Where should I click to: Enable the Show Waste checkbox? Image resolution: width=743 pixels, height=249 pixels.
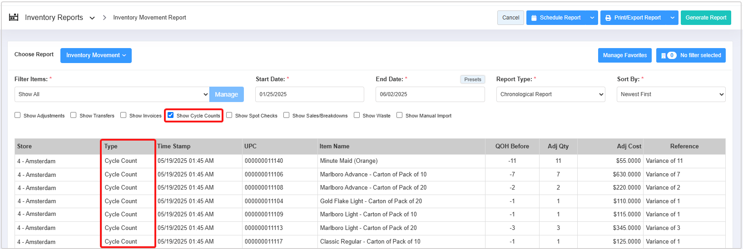pos(357,115)
